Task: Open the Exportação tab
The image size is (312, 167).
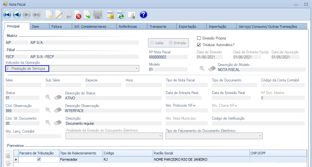Action: click(x=191, y=27)
